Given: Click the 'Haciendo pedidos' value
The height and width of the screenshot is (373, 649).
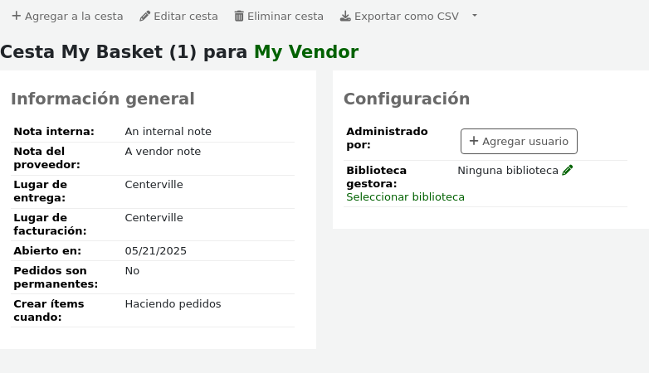Looking at the screenshot, I should (x=173, y=303).
